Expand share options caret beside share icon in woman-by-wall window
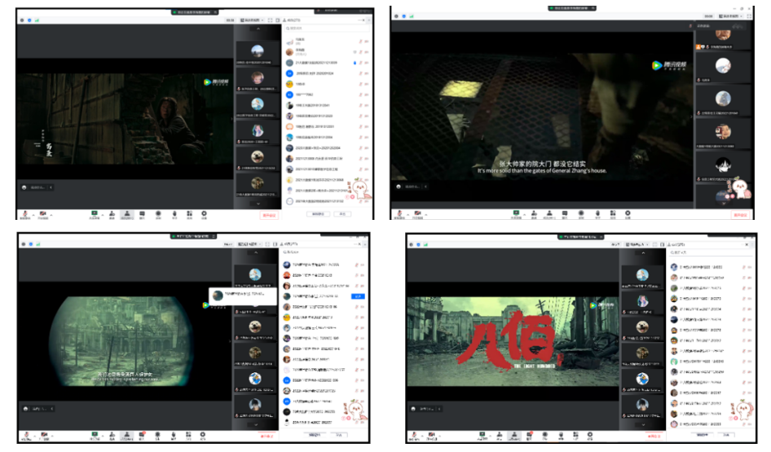 [x=102, y=215]
